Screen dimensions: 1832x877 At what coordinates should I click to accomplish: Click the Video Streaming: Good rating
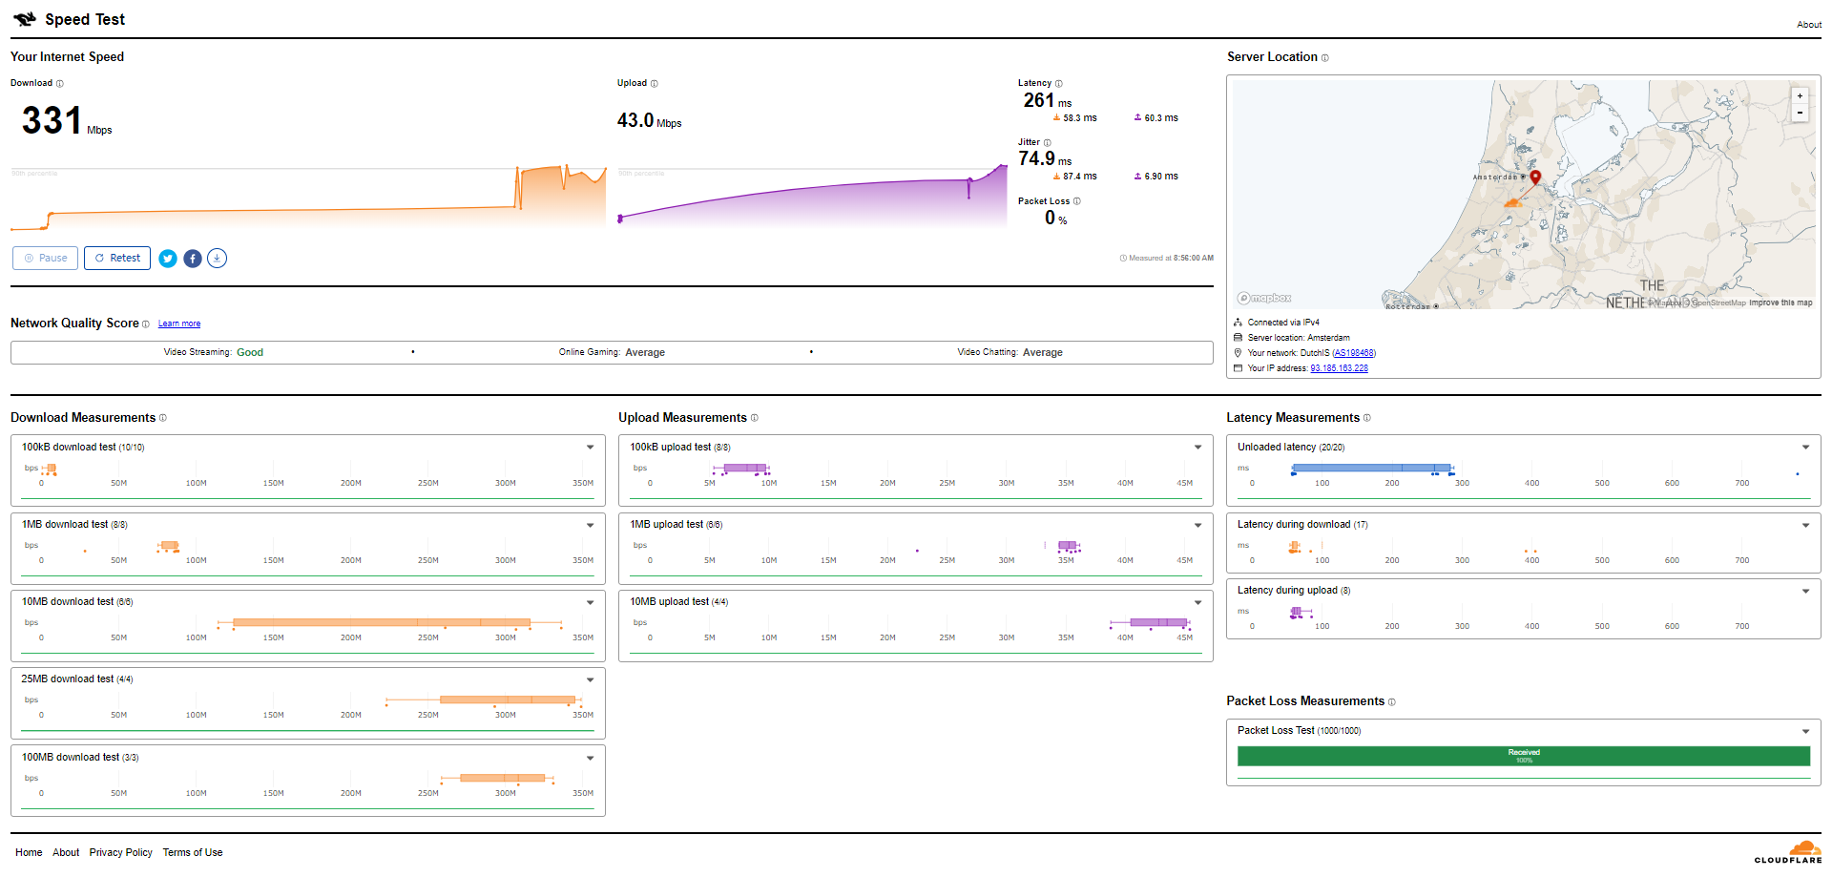214,353
